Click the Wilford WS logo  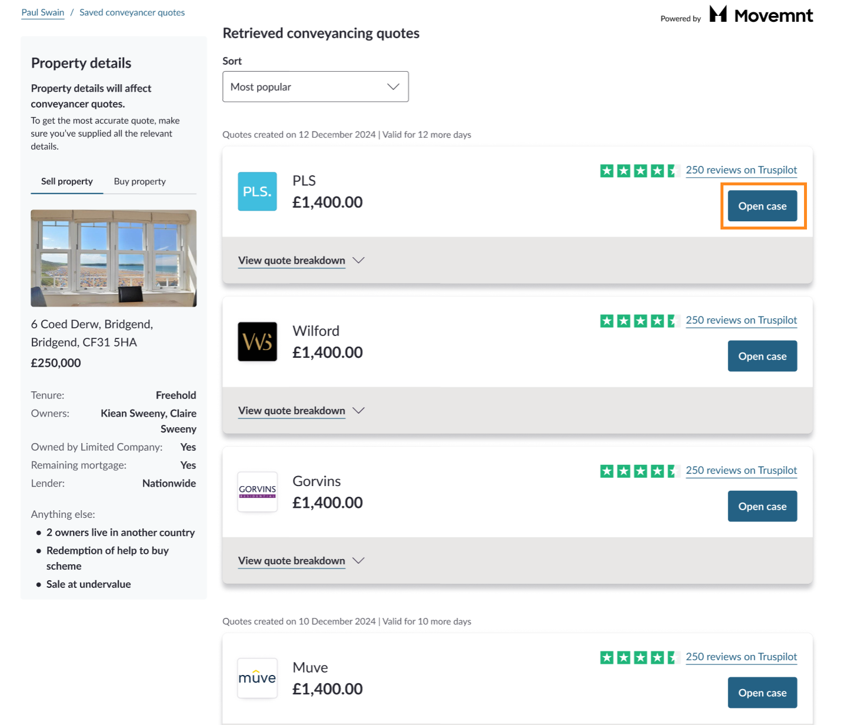pos(257,341)
